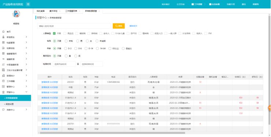The width and height of the screenshot is (271, 137).
Task: Open 在线客服 icon in the top header
Action: 210,4
